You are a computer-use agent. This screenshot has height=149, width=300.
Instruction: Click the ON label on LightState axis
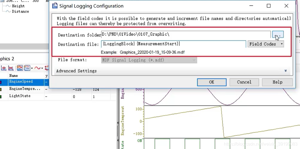pos(139,141)
